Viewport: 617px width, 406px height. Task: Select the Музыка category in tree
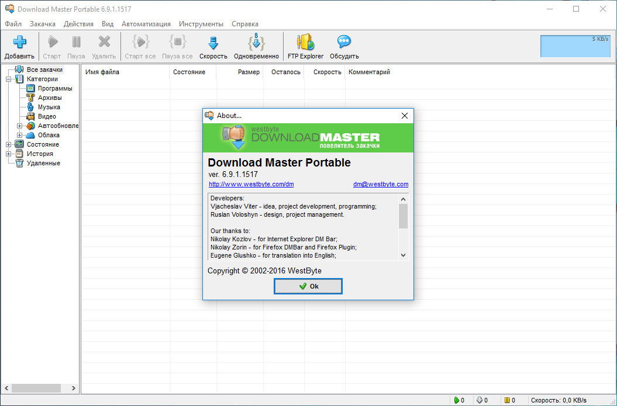tap(30, 107)
